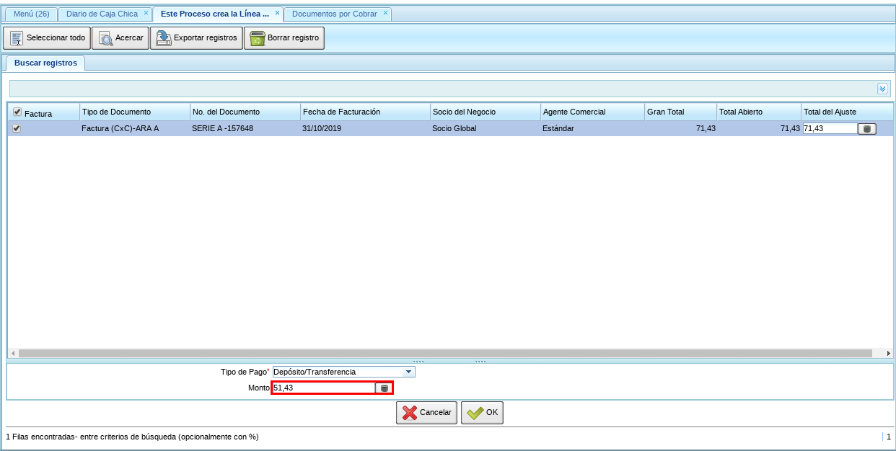Viewport: 896px width, 451px height.
Task: Sort by Agente Comercial column header
Action: click(x=592, y=112)
